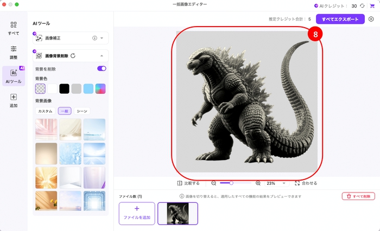Viewport: 380px width, 231px height.
Task: Click ファイルを追加 button
Action: [x=137, y=214]
